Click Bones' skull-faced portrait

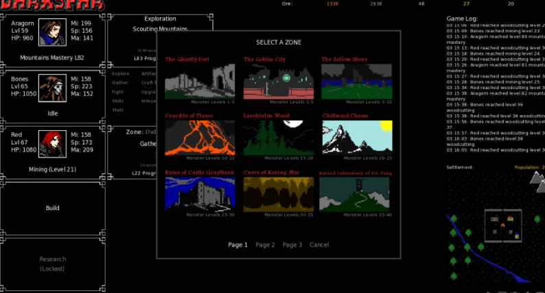pyautogui.click(x=52, y=88)
